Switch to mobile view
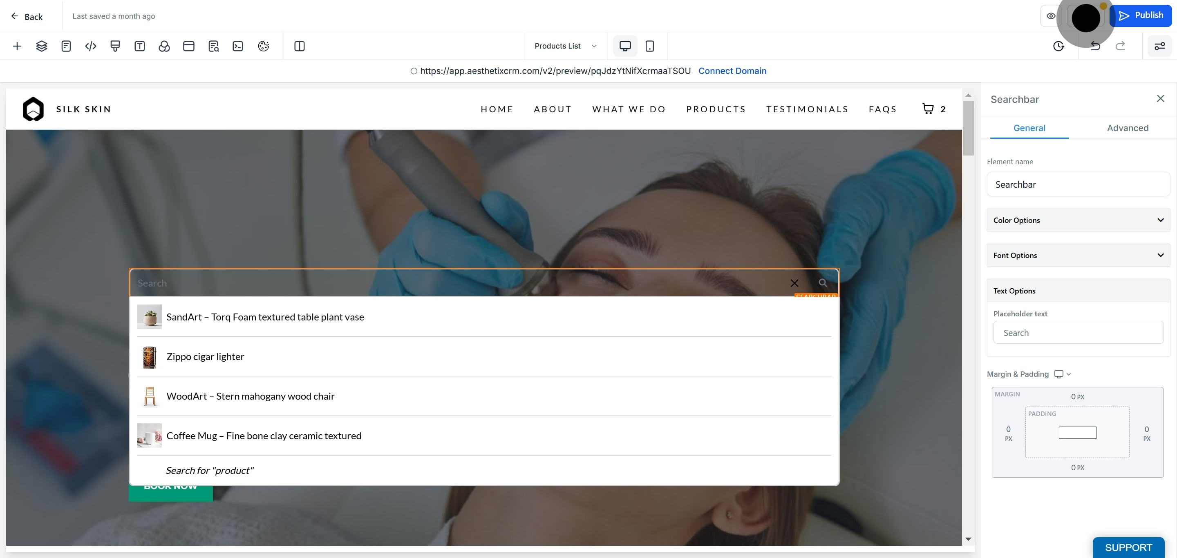 click(649, 46)
